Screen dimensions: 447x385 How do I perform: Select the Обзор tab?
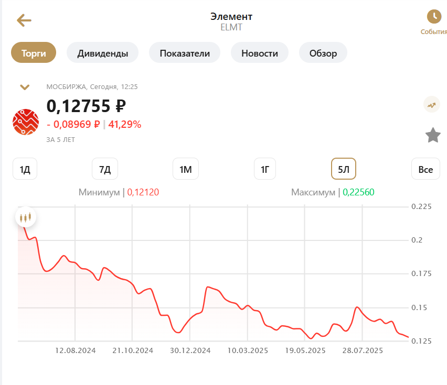coord(323,52)
